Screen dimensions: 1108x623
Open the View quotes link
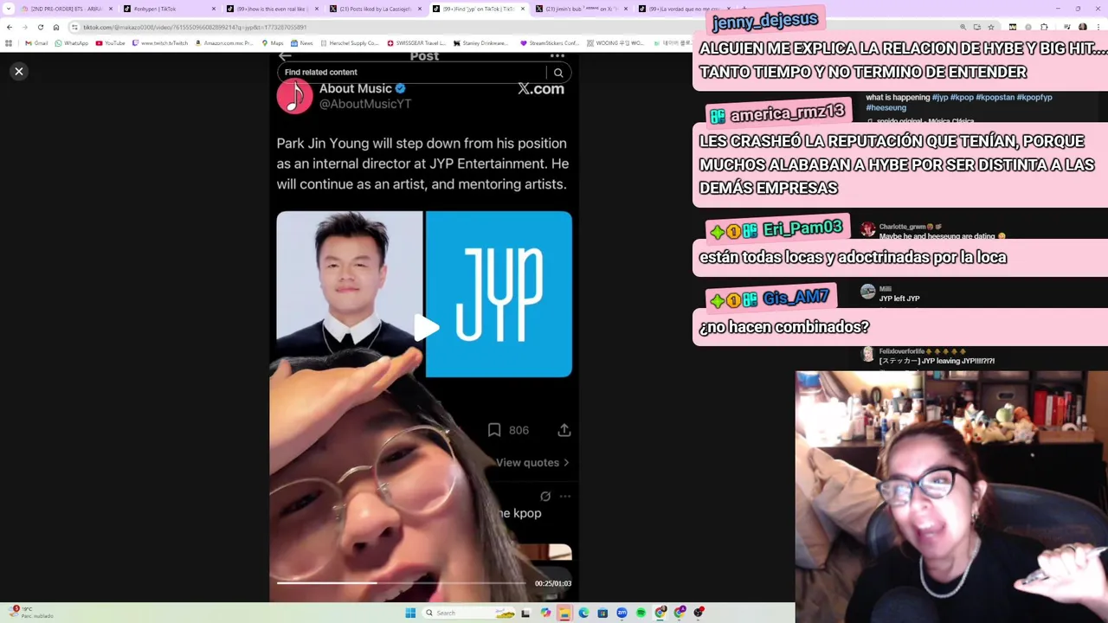click(x=532, y=463)
